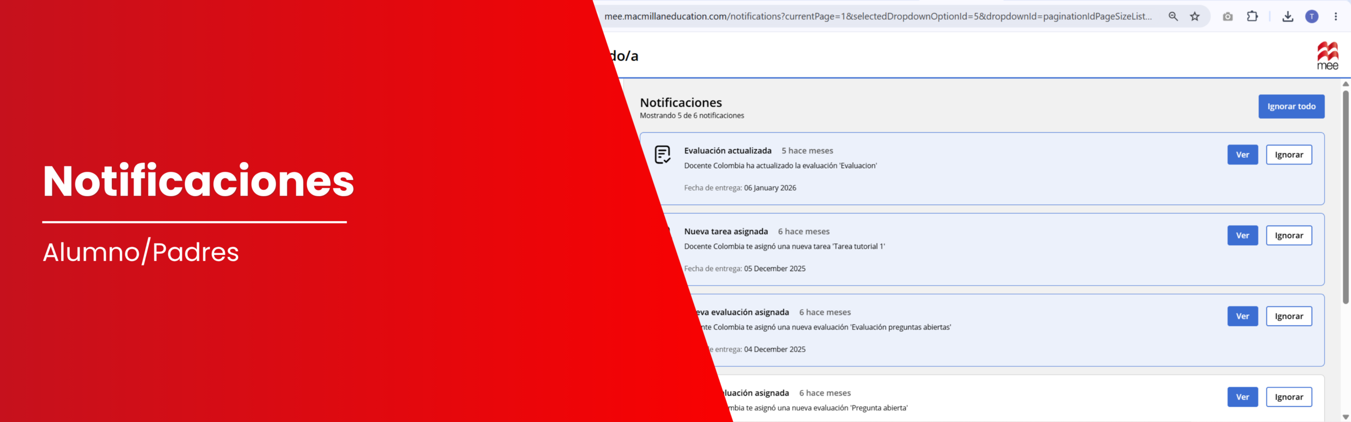Open the camera screenshot extension icon
The width and height of the screenshot is (1351, 422).
tap(1228, 16)
